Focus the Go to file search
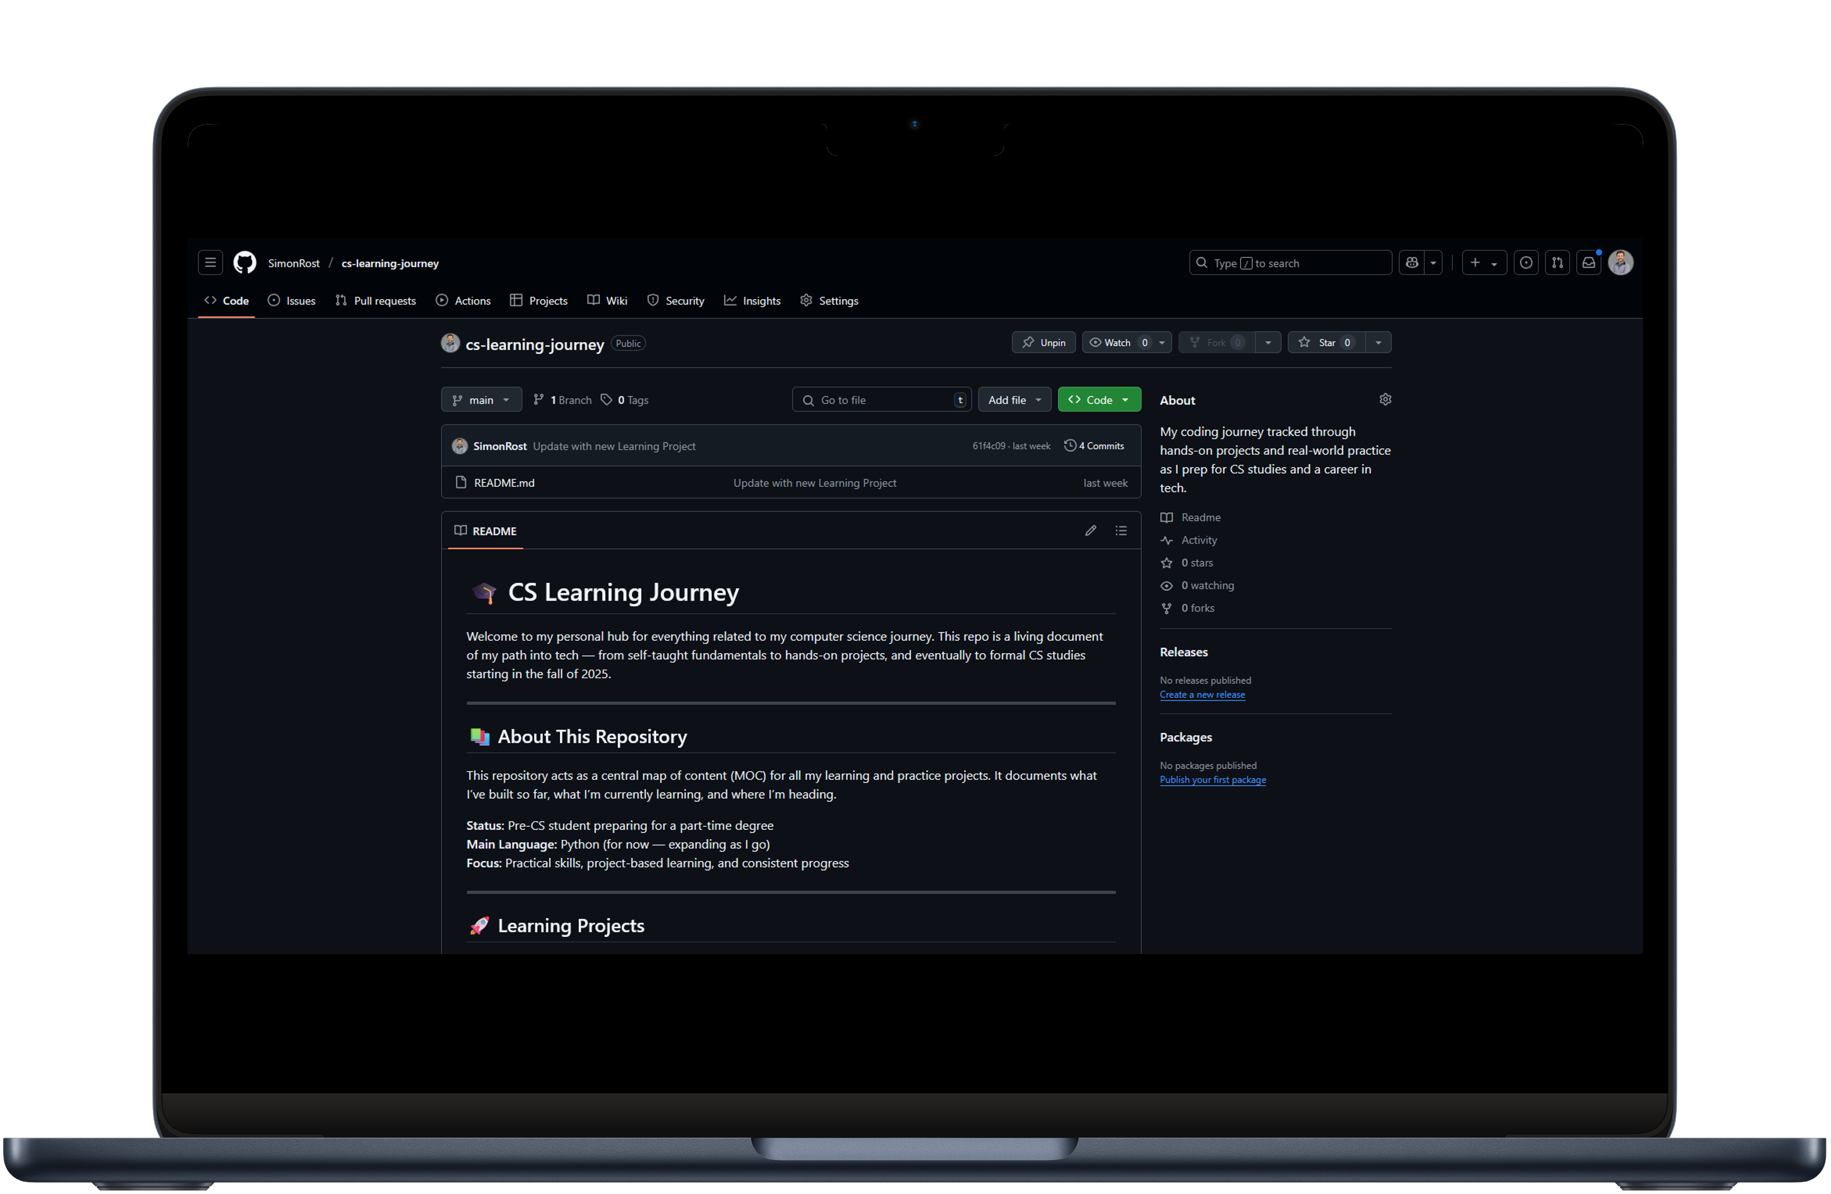The width and height of the screenshot is (1831, 1194). (881, 400)
